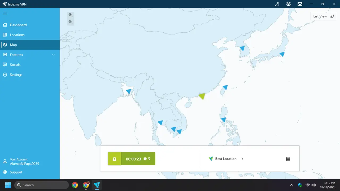Open the Best Location selector

coord(226,159)
